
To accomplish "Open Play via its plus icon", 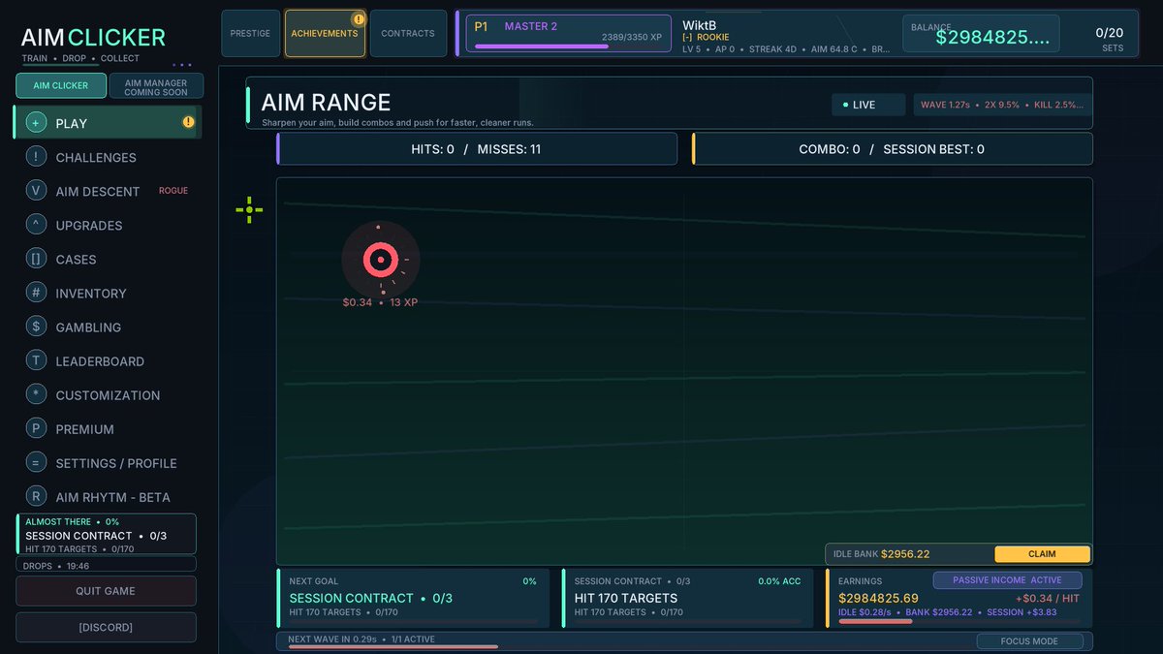I will (x=36, y=123).
